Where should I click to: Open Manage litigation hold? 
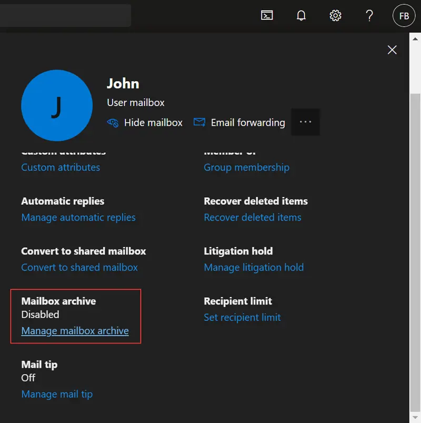(254, 267)
